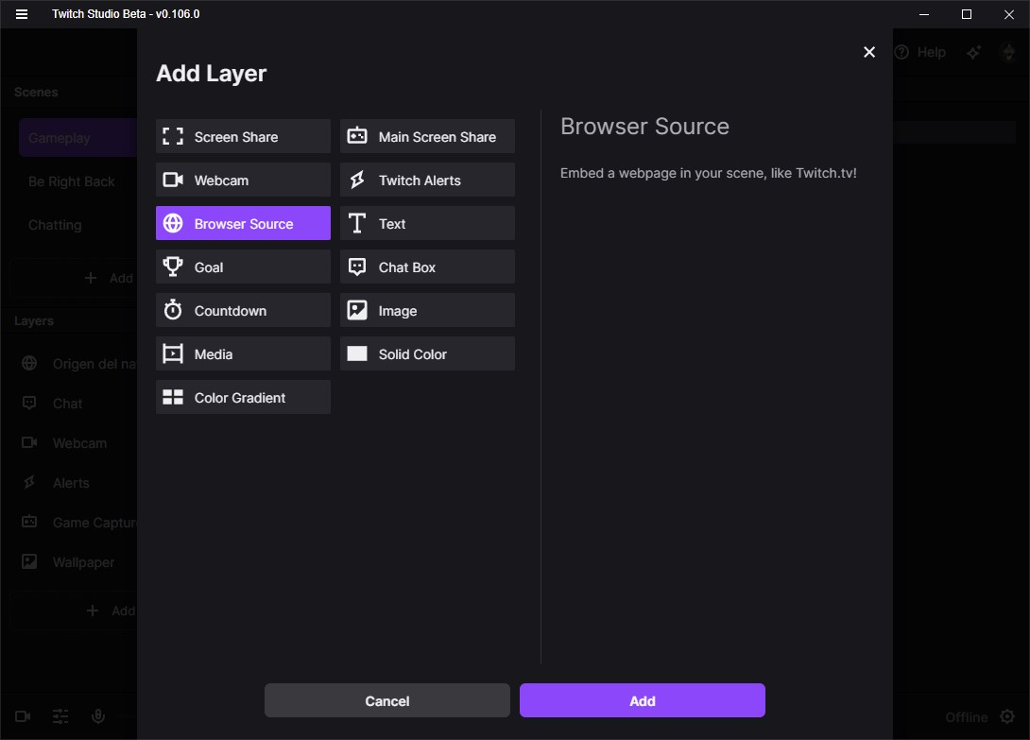Click the Browser Source option
This screenshot has width=1030, height=740.
click(243, 224)
